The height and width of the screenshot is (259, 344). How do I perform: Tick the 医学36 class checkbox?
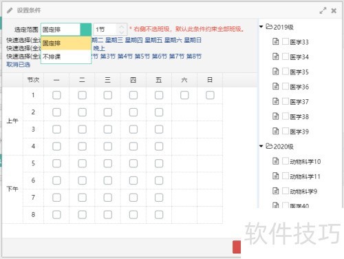click(x=286, y=86)
